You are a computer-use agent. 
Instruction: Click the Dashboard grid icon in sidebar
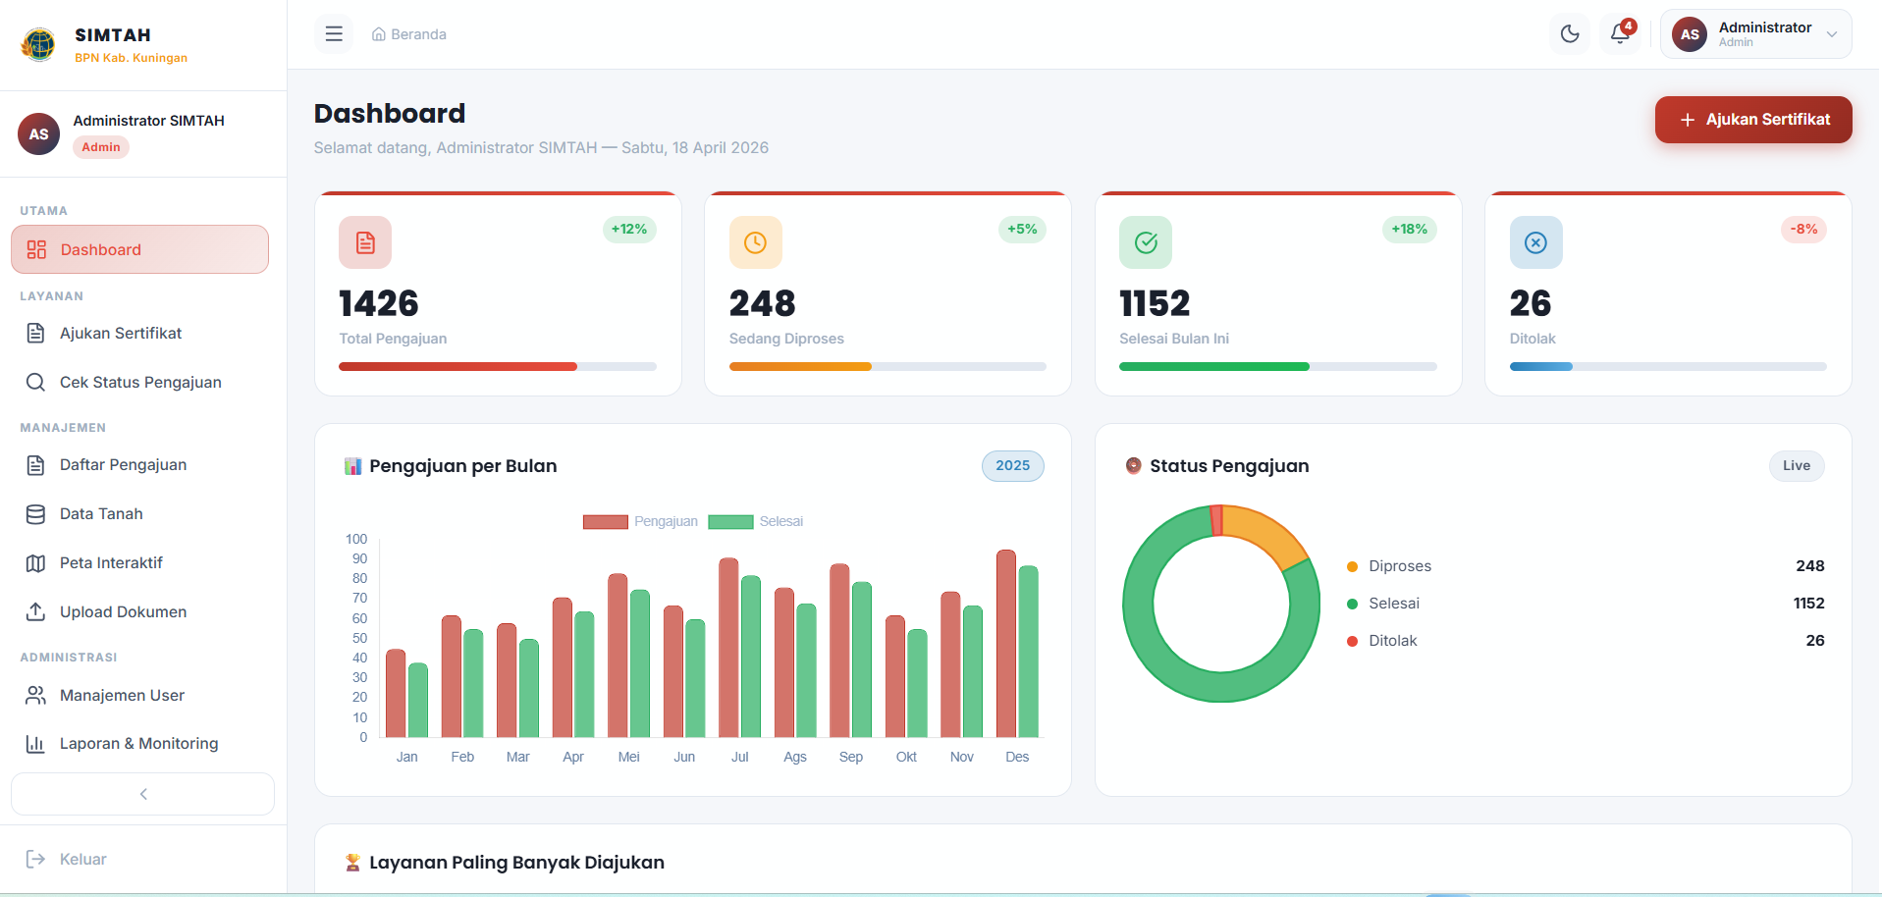(36, 249)
